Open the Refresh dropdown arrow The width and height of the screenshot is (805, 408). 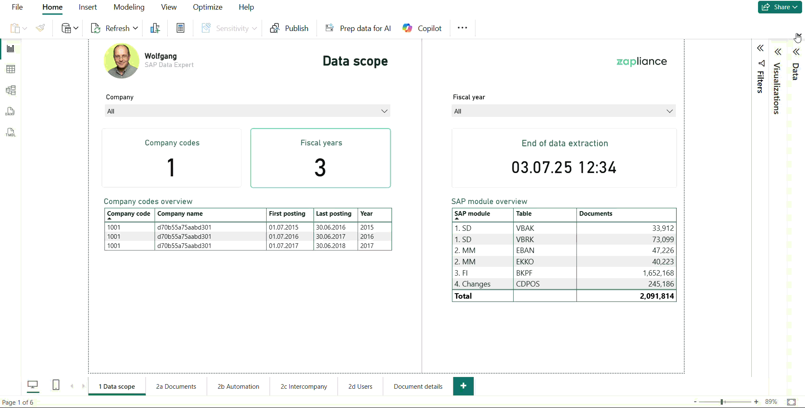pyautogui.click(x=135, y=28)
